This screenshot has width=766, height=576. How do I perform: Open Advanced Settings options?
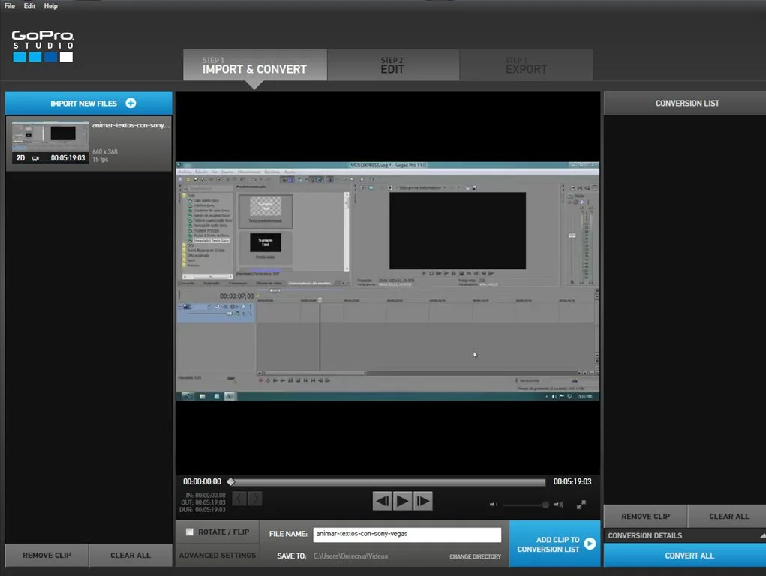(217, 556)
